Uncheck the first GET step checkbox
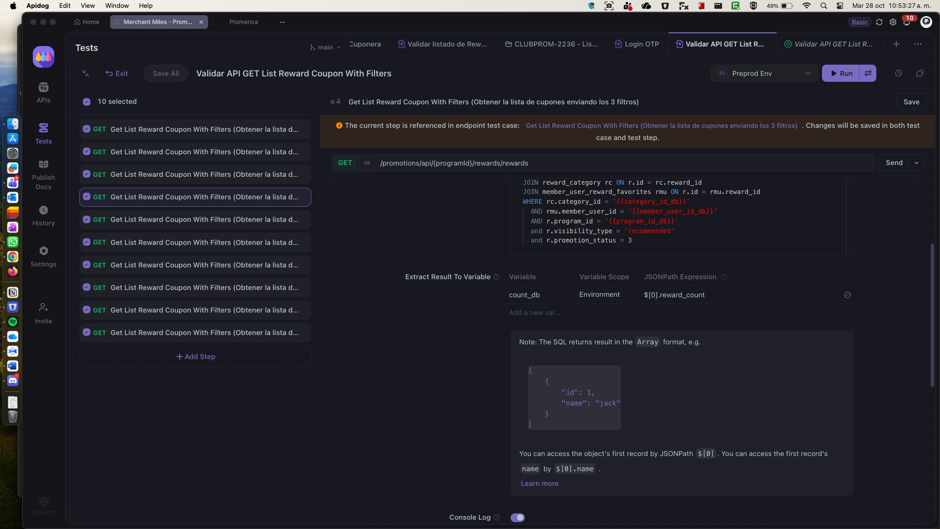The width and height of the screenshot is (940, 529). [x=87, y=129]
